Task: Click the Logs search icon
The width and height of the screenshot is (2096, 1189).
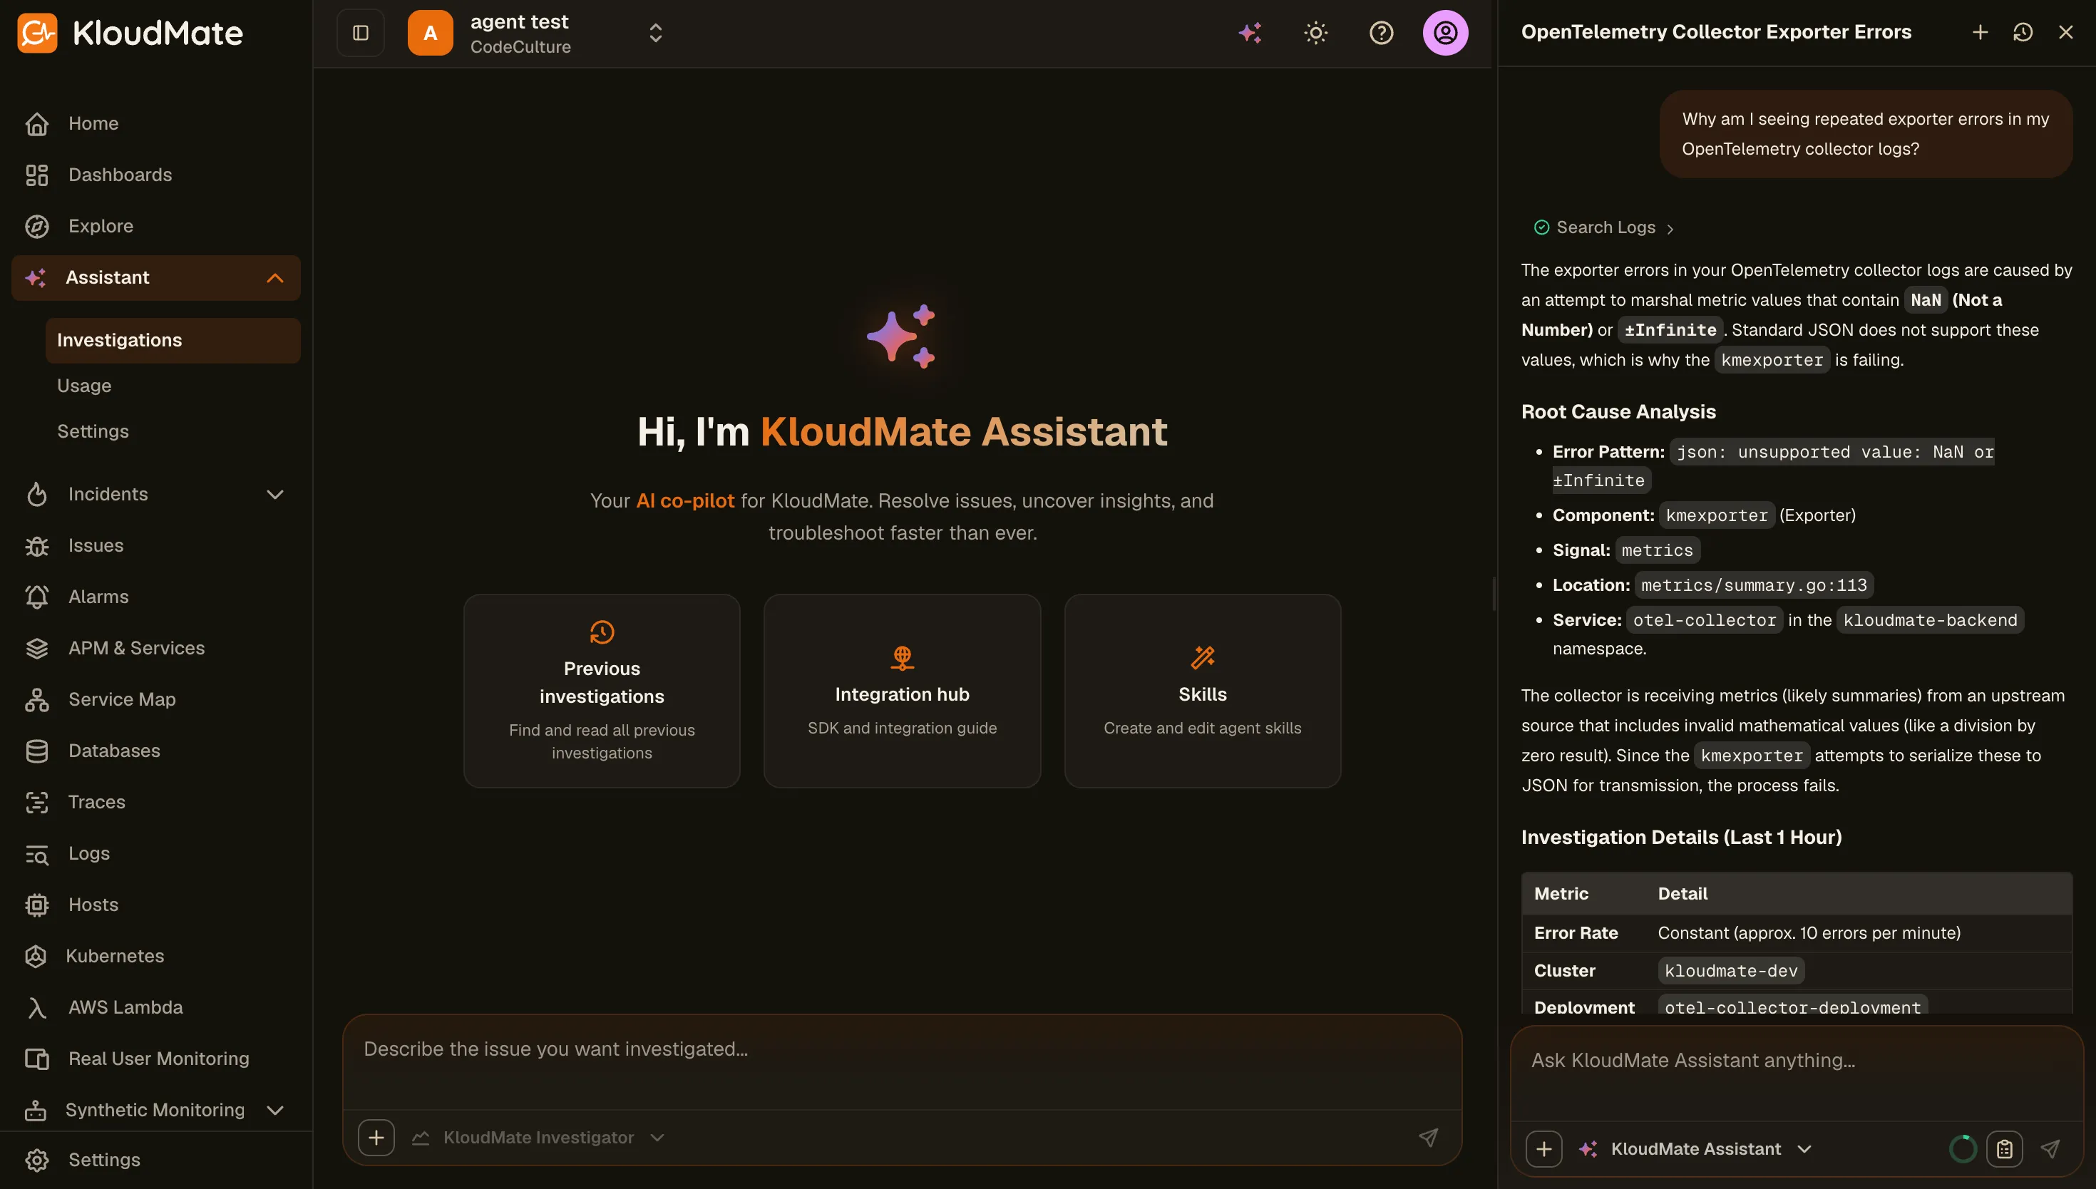Action: (37, 853)
